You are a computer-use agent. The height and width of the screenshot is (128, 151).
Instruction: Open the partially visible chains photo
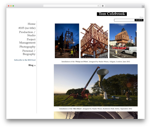click(96, 115)
